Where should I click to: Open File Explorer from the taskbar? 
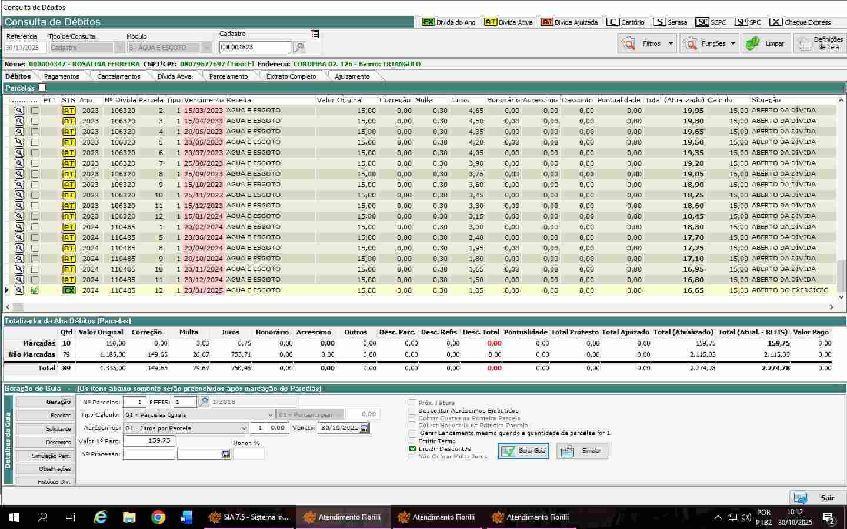129,517
